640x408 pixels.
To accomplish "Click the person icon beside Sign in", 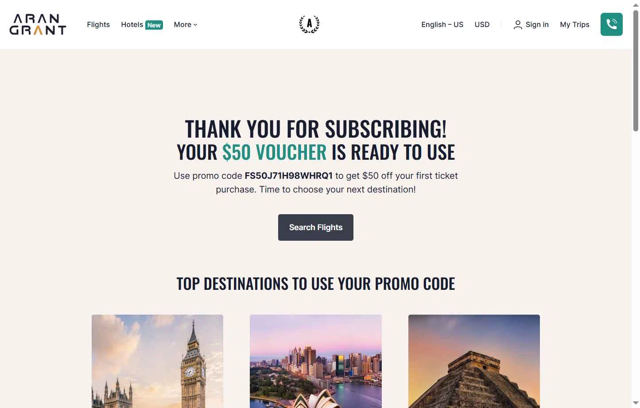I will click(x=517, y=25).
